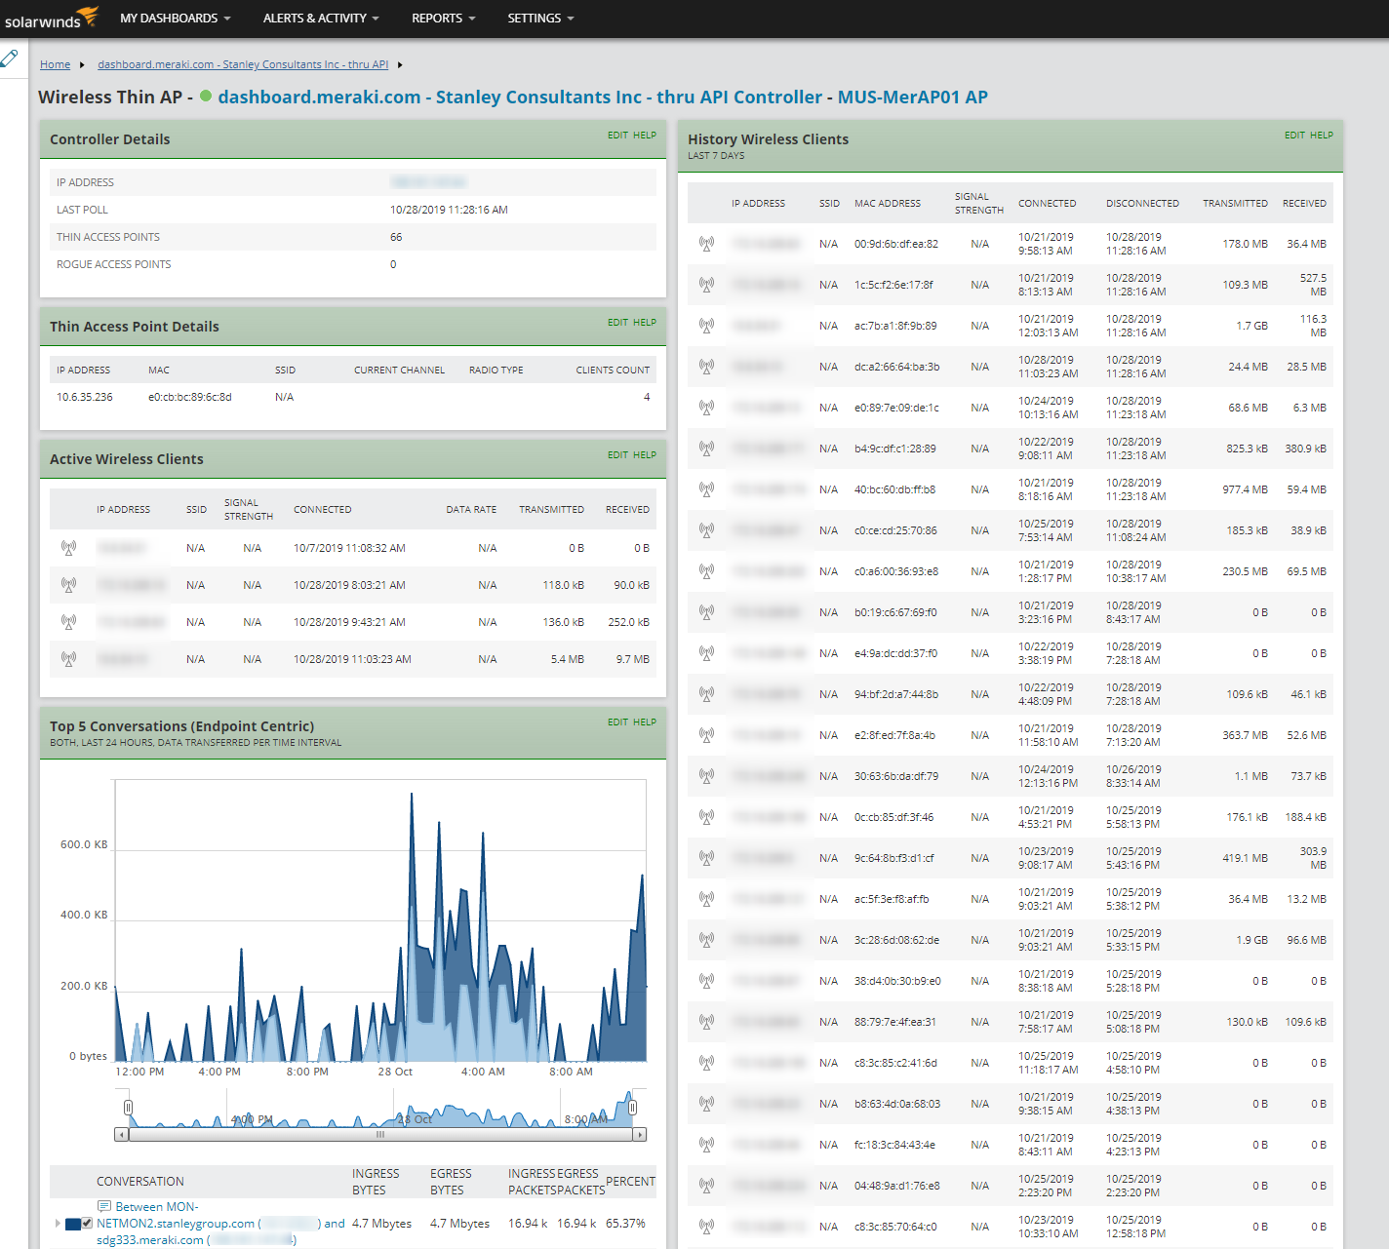This screenshot has width=1389, height=1249.
Task: Uncheck the MON-NETMON2 conversation checkbox
Action: (87, 1224)
